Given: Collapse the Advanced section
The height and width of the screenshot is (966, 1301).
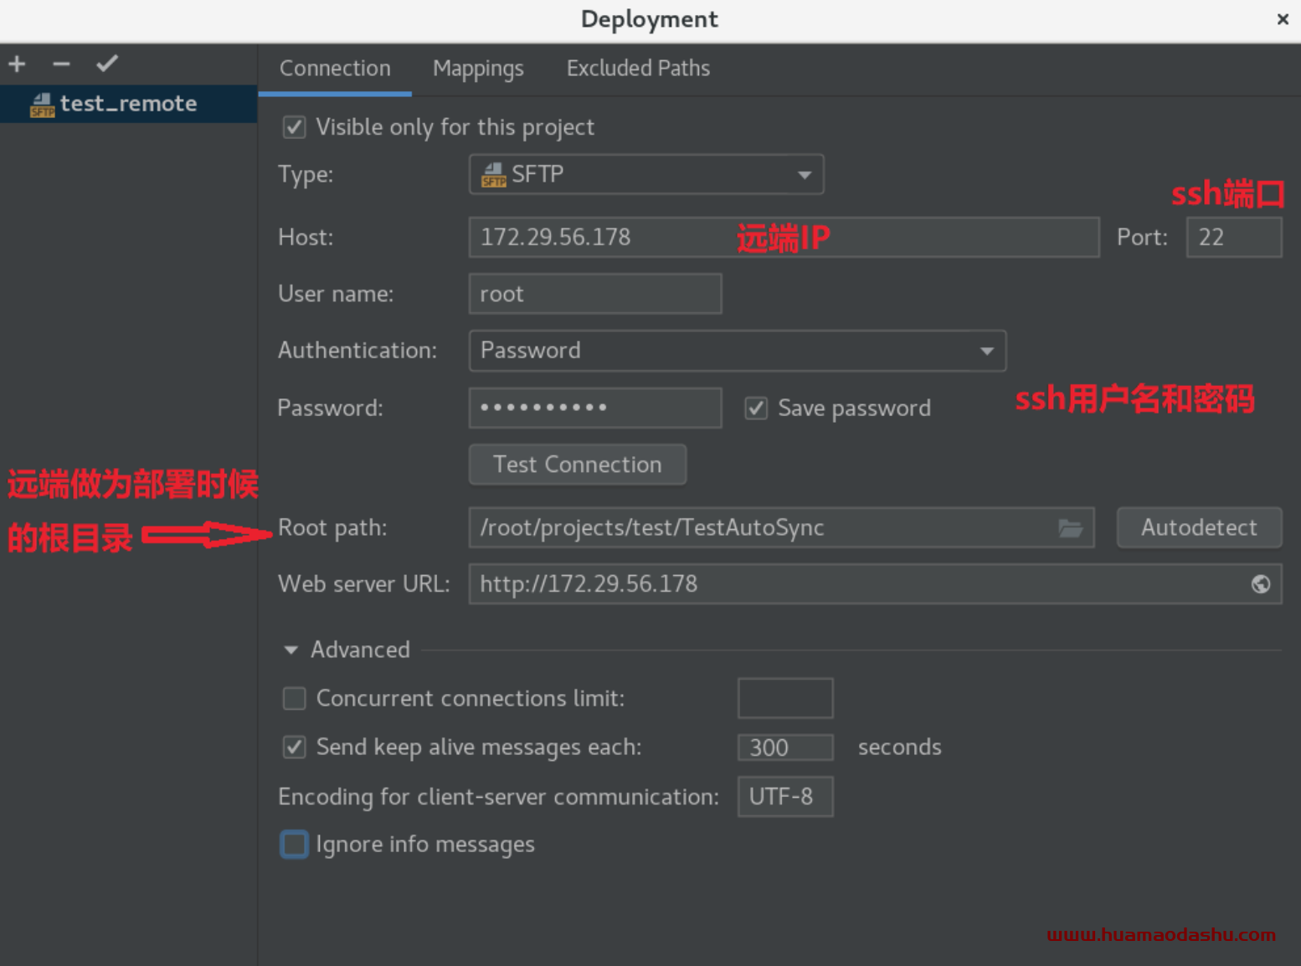Looking at the screenshot, I should coord(291,650).
